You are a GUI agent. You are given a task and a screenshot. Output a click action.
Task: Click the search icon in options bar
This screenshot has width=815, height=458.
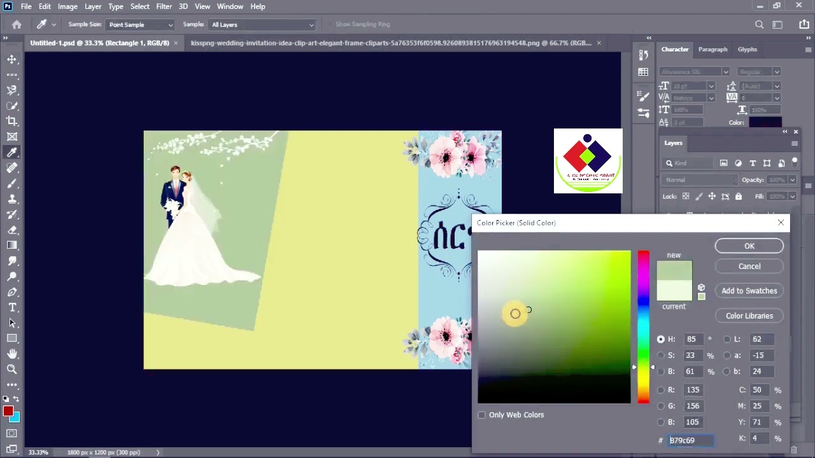click(x=759, y=25)
